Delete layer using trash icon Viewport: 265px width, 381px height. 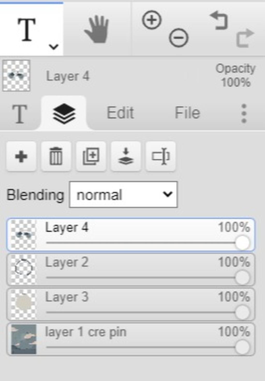56,156
